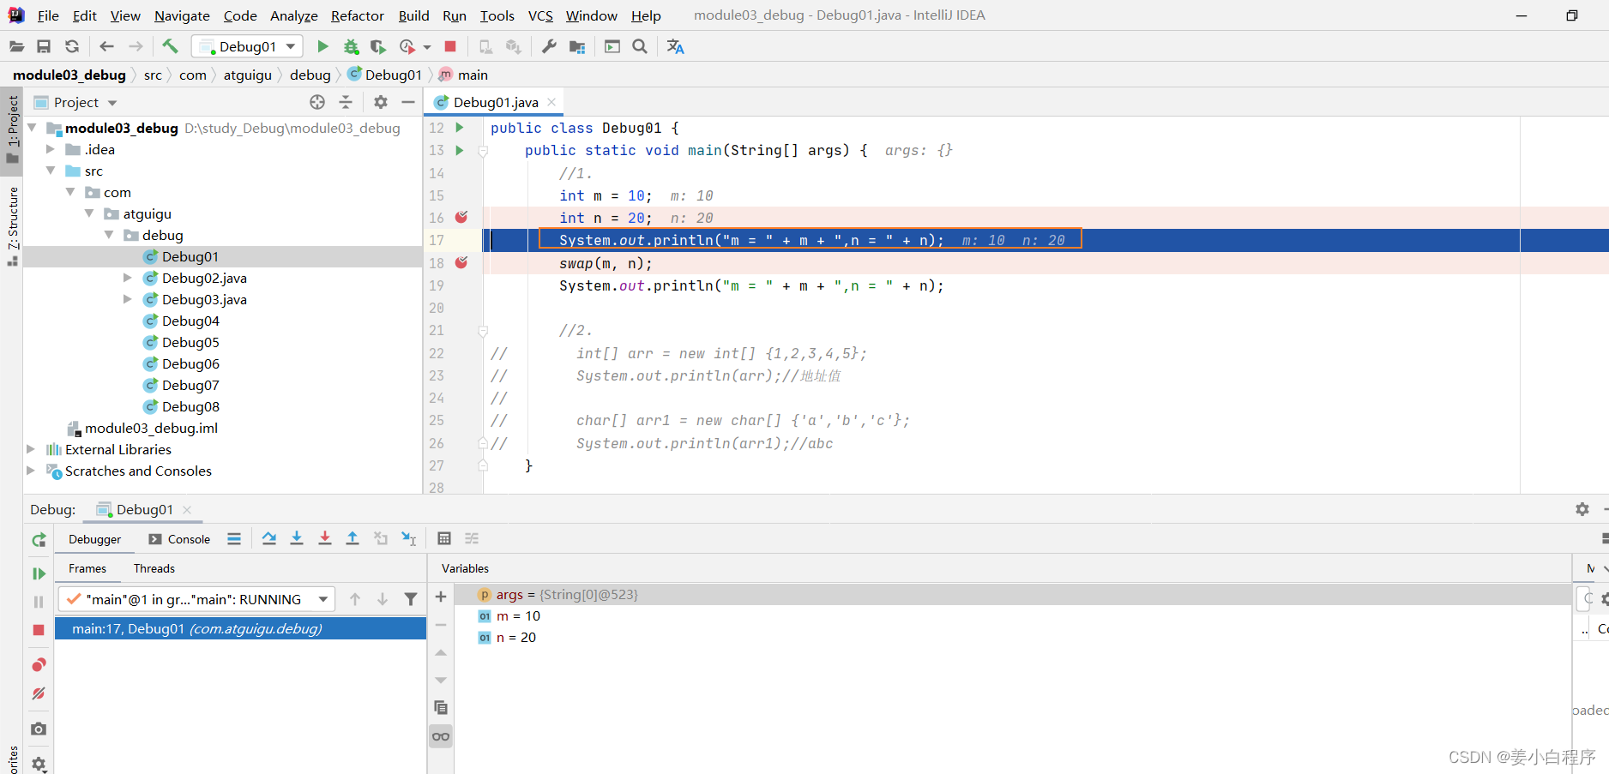1609x774 pixels.
Task: Click Run to Cursor icon
Action: click(x=409, y=538)
